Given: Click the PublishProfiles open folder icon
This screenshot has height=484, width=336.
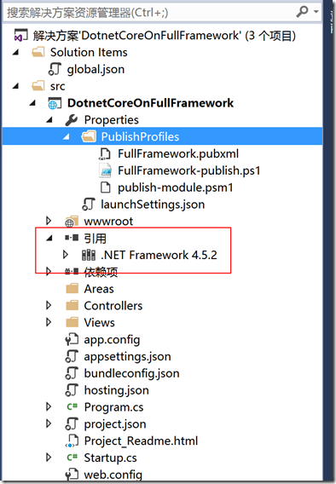Looking at the screenshot, I should (89, 136).
